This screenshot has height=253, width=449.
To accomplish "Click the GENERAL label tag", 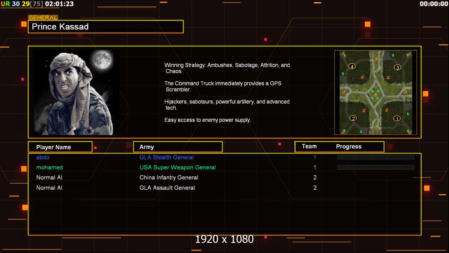I will coord(43,17).
